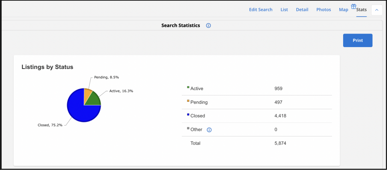Click the blue Closed legend swatch

click(188, 115)
